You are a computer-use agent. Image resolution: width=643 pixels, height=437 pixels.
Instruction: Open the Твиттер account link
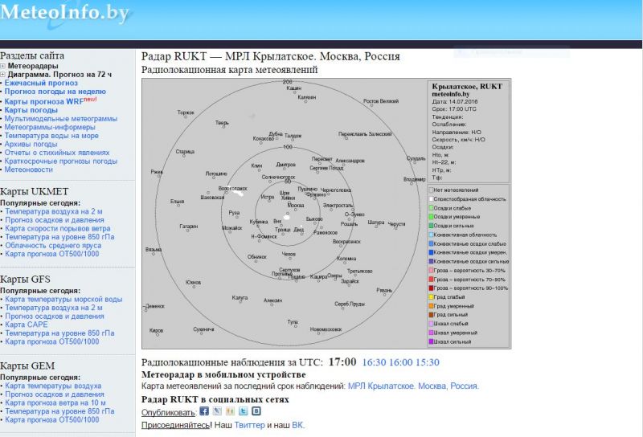[250, 425]
